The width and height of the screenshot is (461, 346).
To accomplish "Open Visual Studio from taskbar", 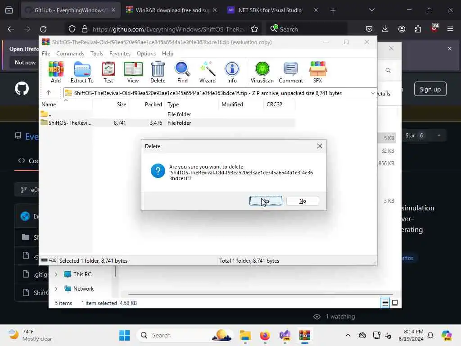I will point(285,335).
